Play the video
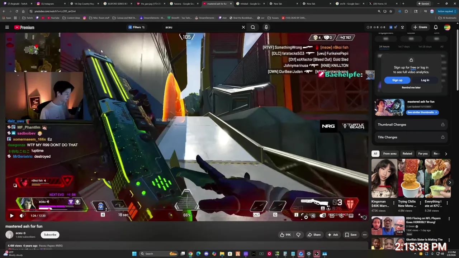The image size is (459, 258). point(11,216)
